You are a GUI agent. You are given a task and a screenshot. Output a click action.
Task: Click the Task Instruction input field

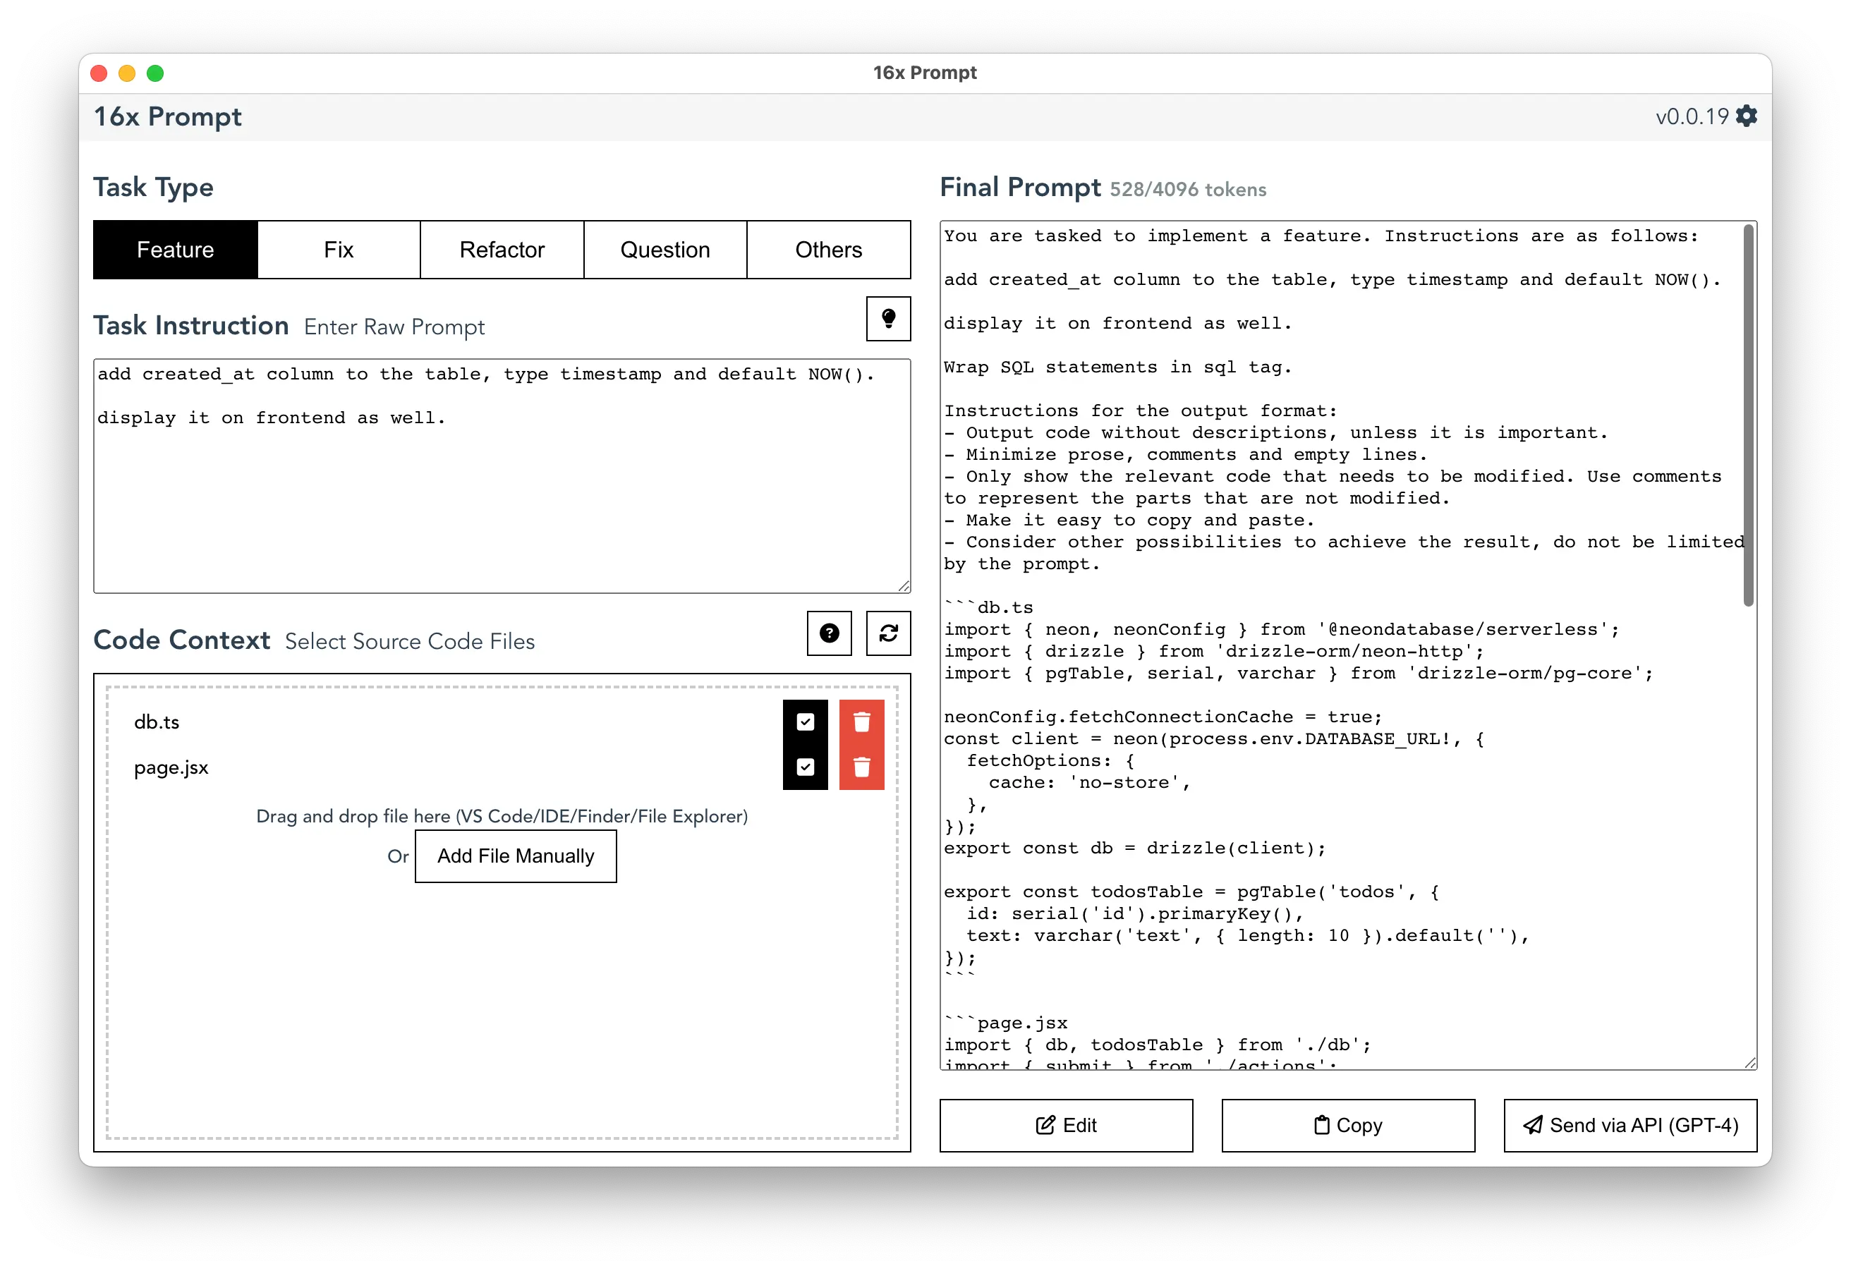pos(502,470)
